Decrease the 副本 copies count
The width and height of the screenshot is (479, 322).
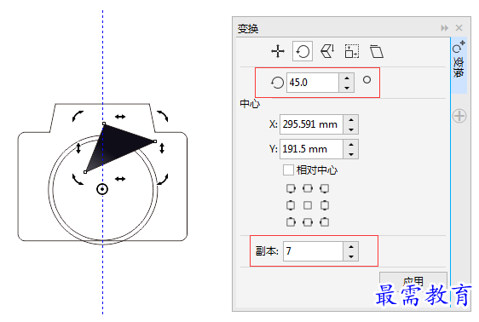(351, 256)
